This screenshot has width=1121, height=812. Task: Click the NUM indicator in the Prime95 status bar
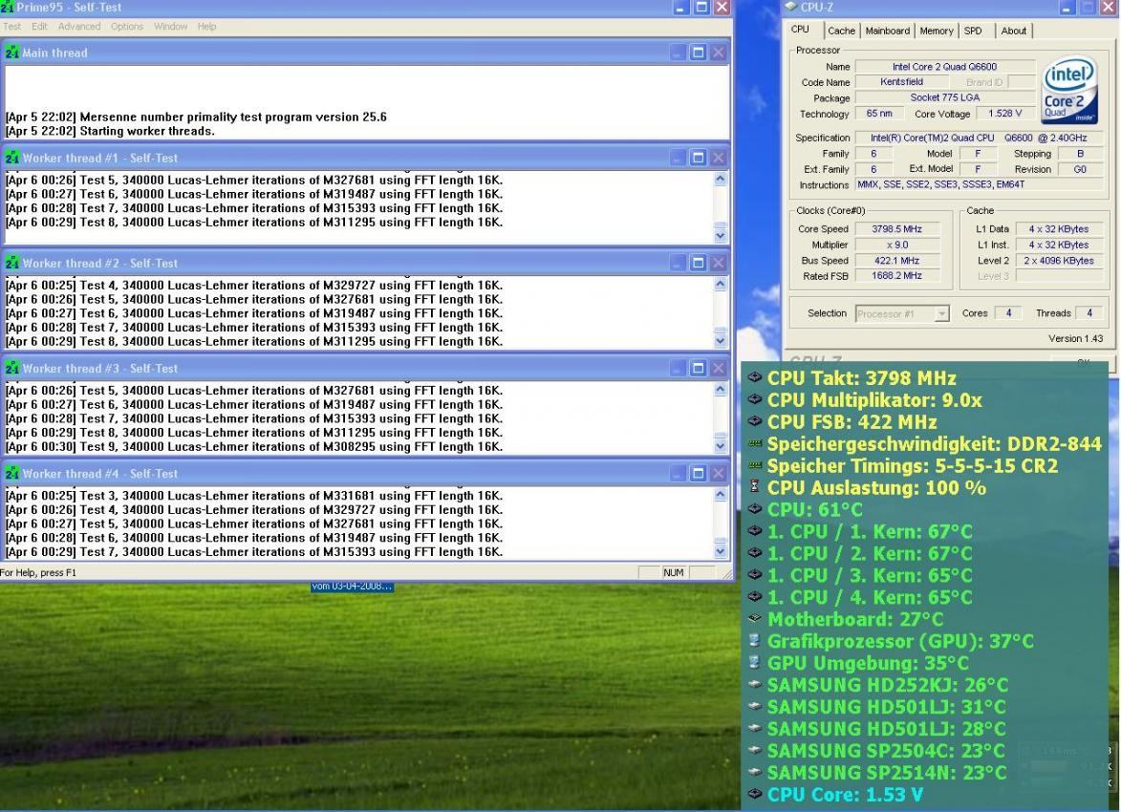tap(674, 572)
